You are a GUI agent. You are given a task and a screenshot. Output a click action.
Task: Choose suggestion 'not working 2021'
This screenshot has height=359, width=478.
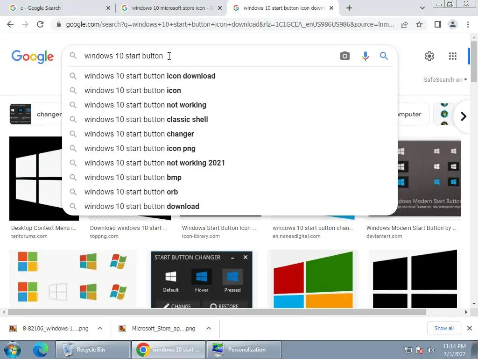[230, 163]
